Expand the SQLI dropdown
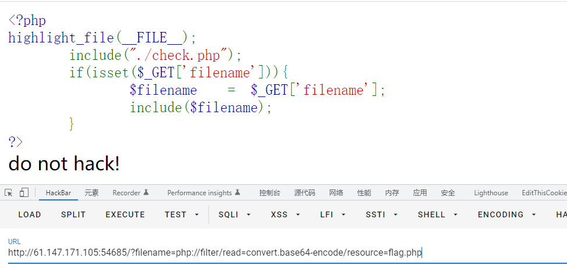 click(235, 214)
